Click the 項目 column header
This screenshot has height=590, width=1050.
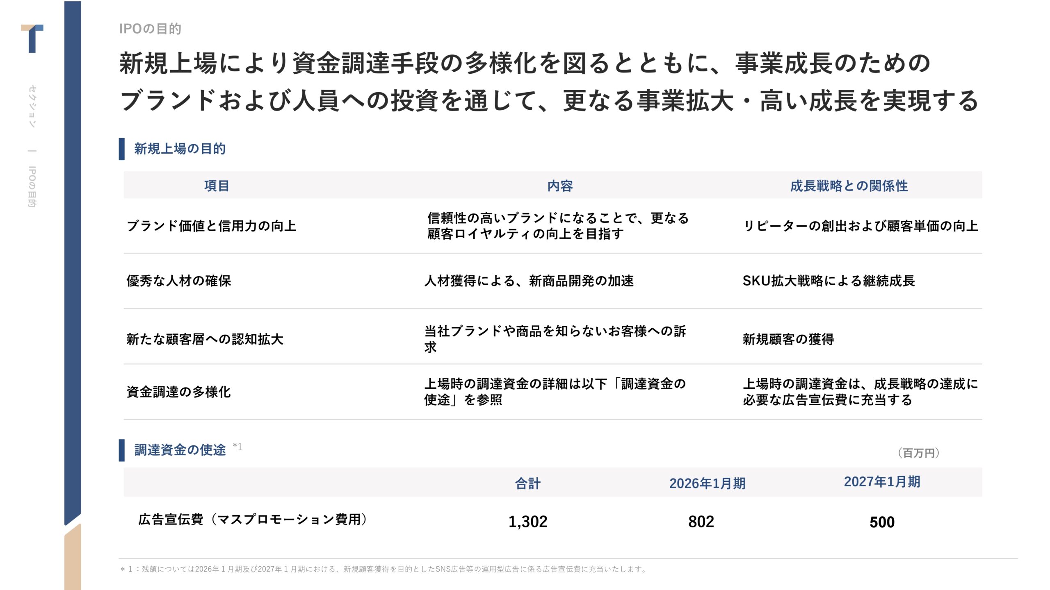[x=217, y=186]
